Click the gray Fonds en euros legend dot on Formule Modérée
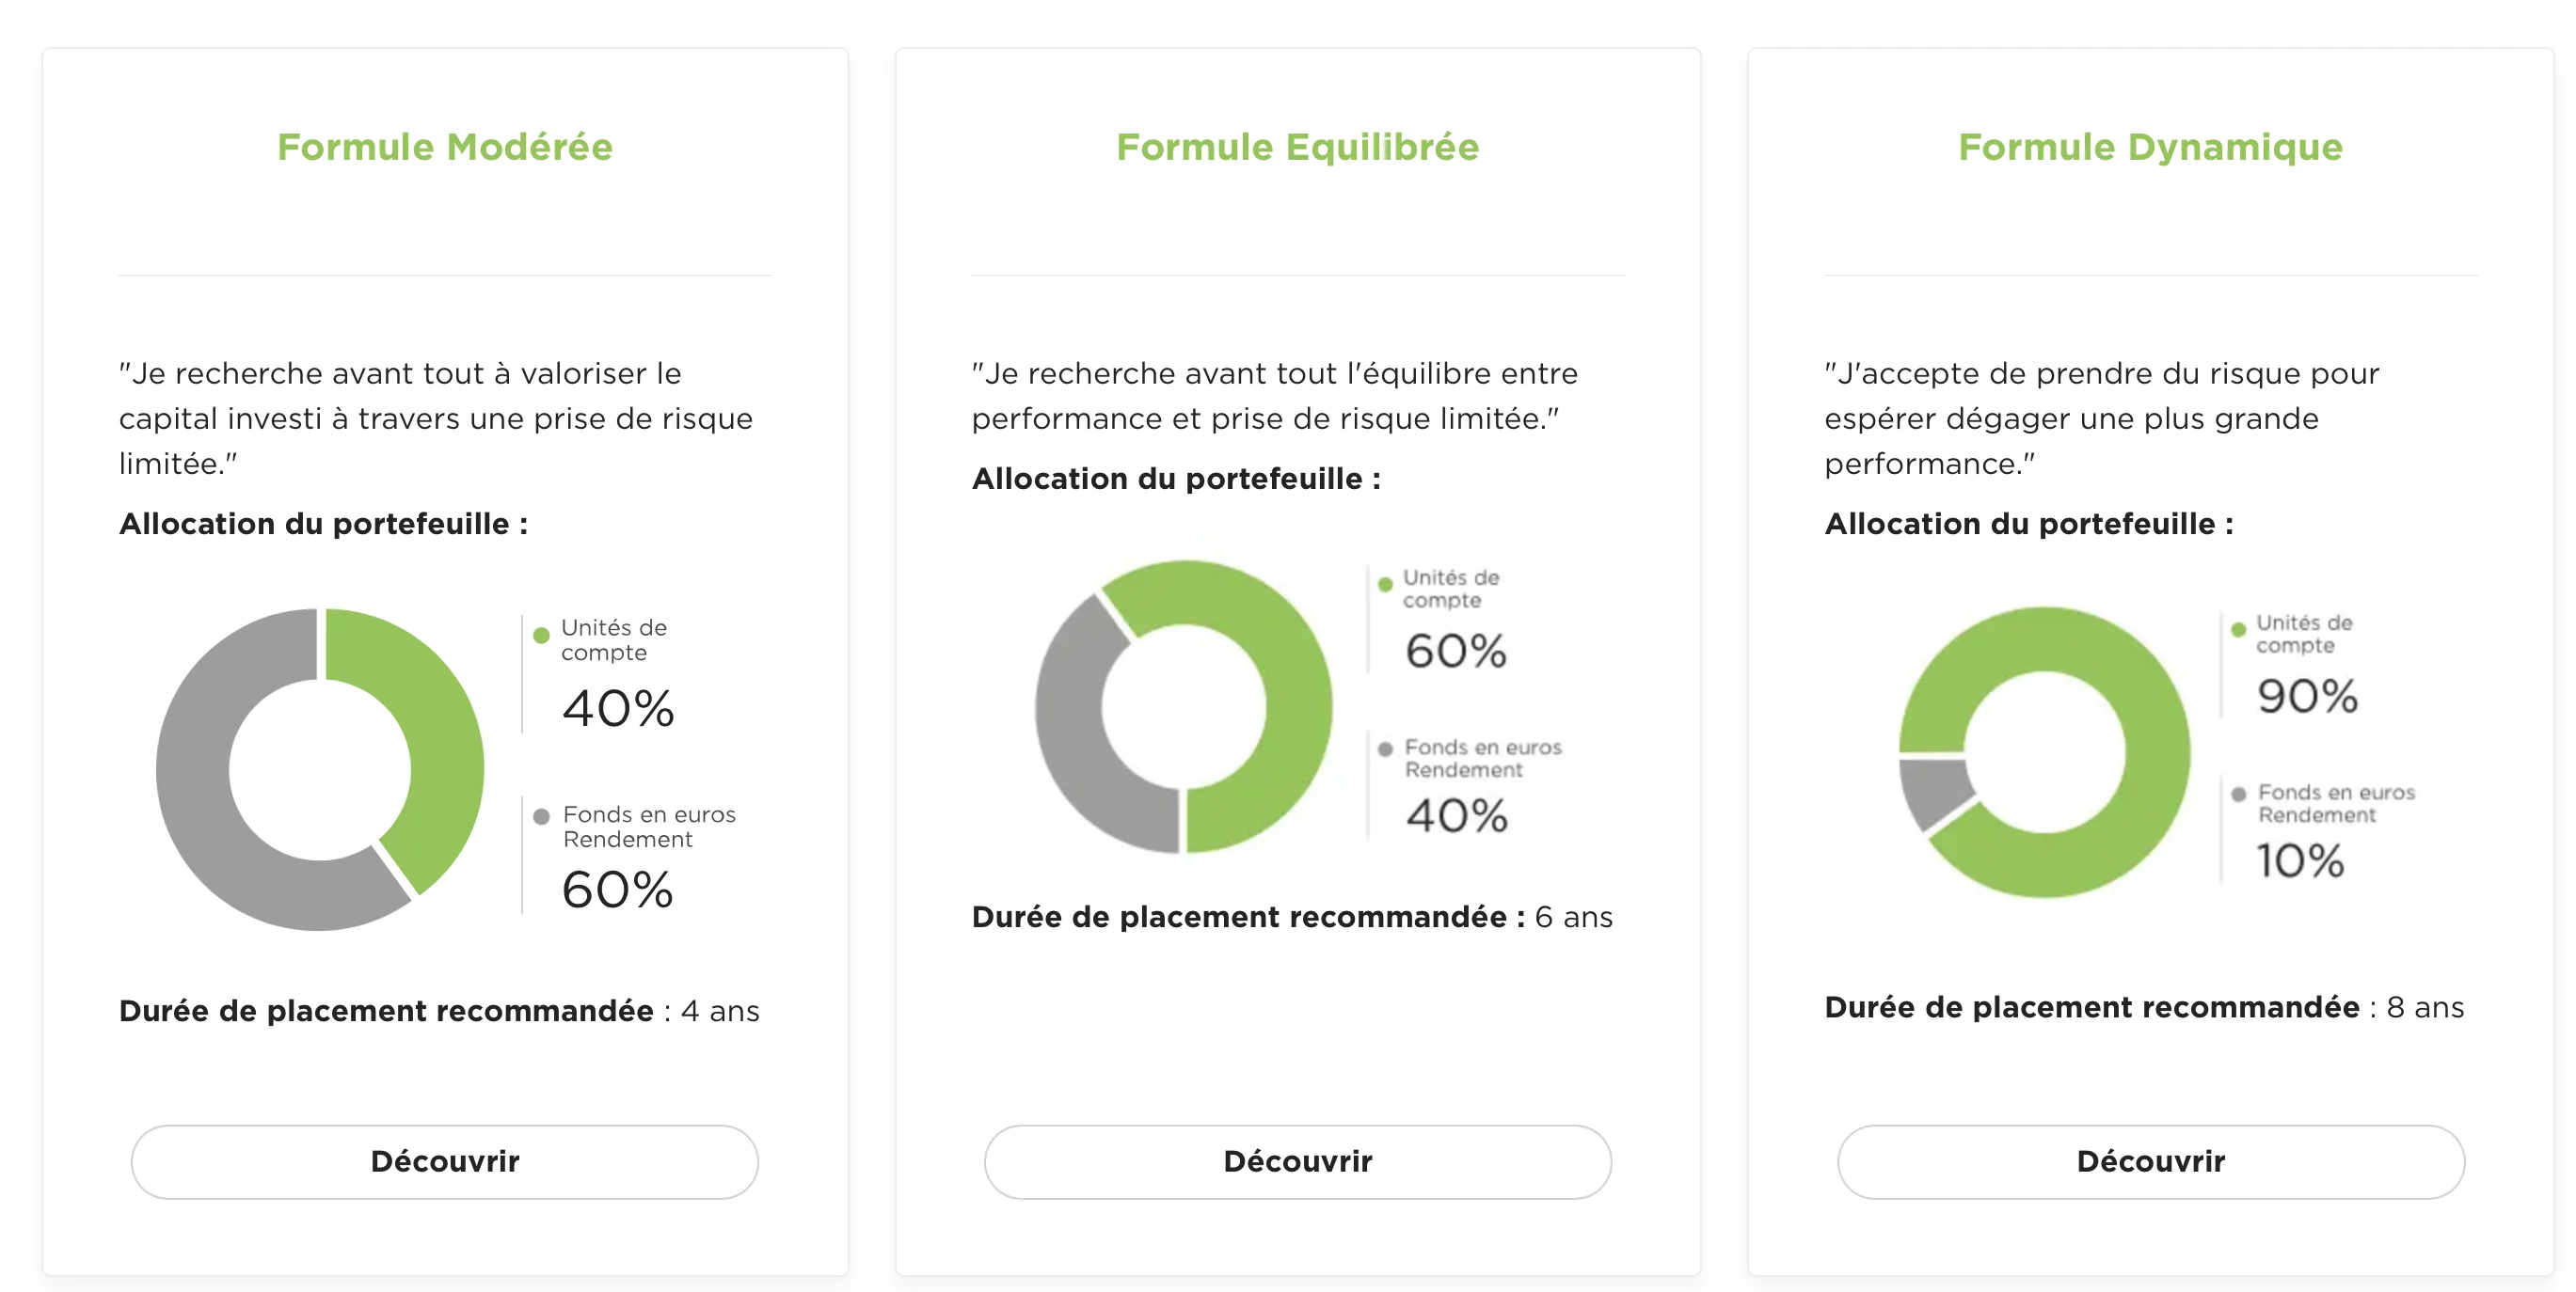The height and width of the screenshot is (1292, 2576). 541,816
